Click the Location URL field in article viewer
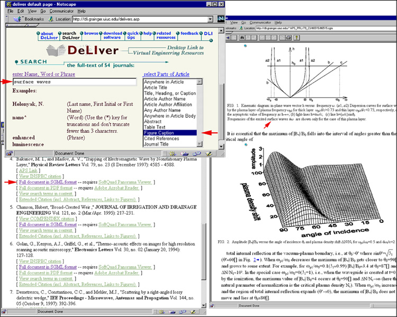Viewport: 397px width, 317px height. tap(326, 28)
